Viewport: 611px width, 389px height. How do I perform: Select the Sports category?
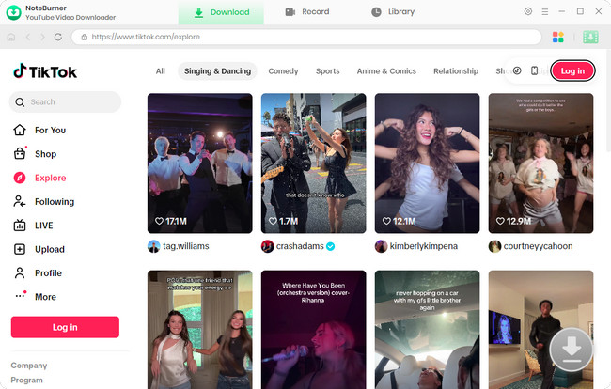(x=328, y=71)
